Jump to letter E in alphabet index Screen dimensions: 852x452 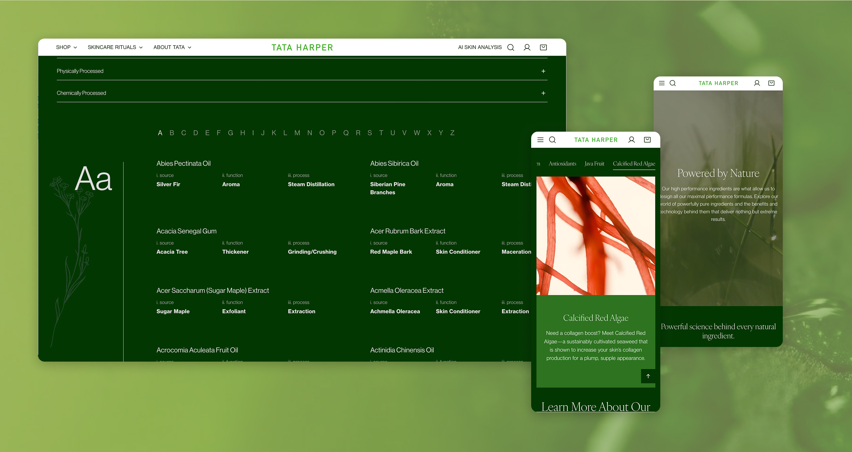point(207,133)
